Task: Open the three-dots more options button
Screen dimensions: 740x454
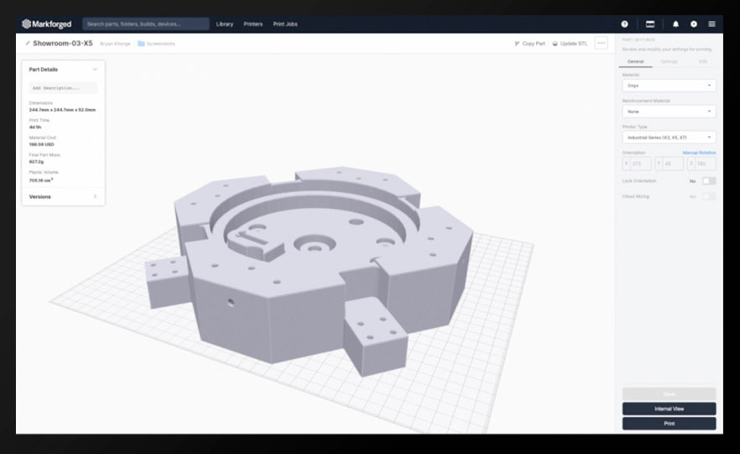Action: click(x=601, y=43)
